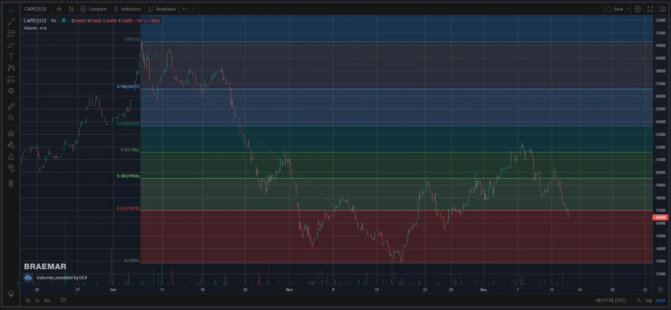Viewport: 671px width, 310px height.
Task: Select the brush drawing tool
Action: pyautogui.click(x=11, y=45)
